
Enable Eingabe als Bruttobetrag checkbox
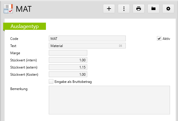pos(51,82)
